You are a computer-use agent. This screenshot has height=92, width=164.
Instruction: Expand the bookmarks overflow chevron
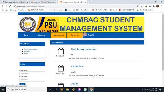pos(161,10)
